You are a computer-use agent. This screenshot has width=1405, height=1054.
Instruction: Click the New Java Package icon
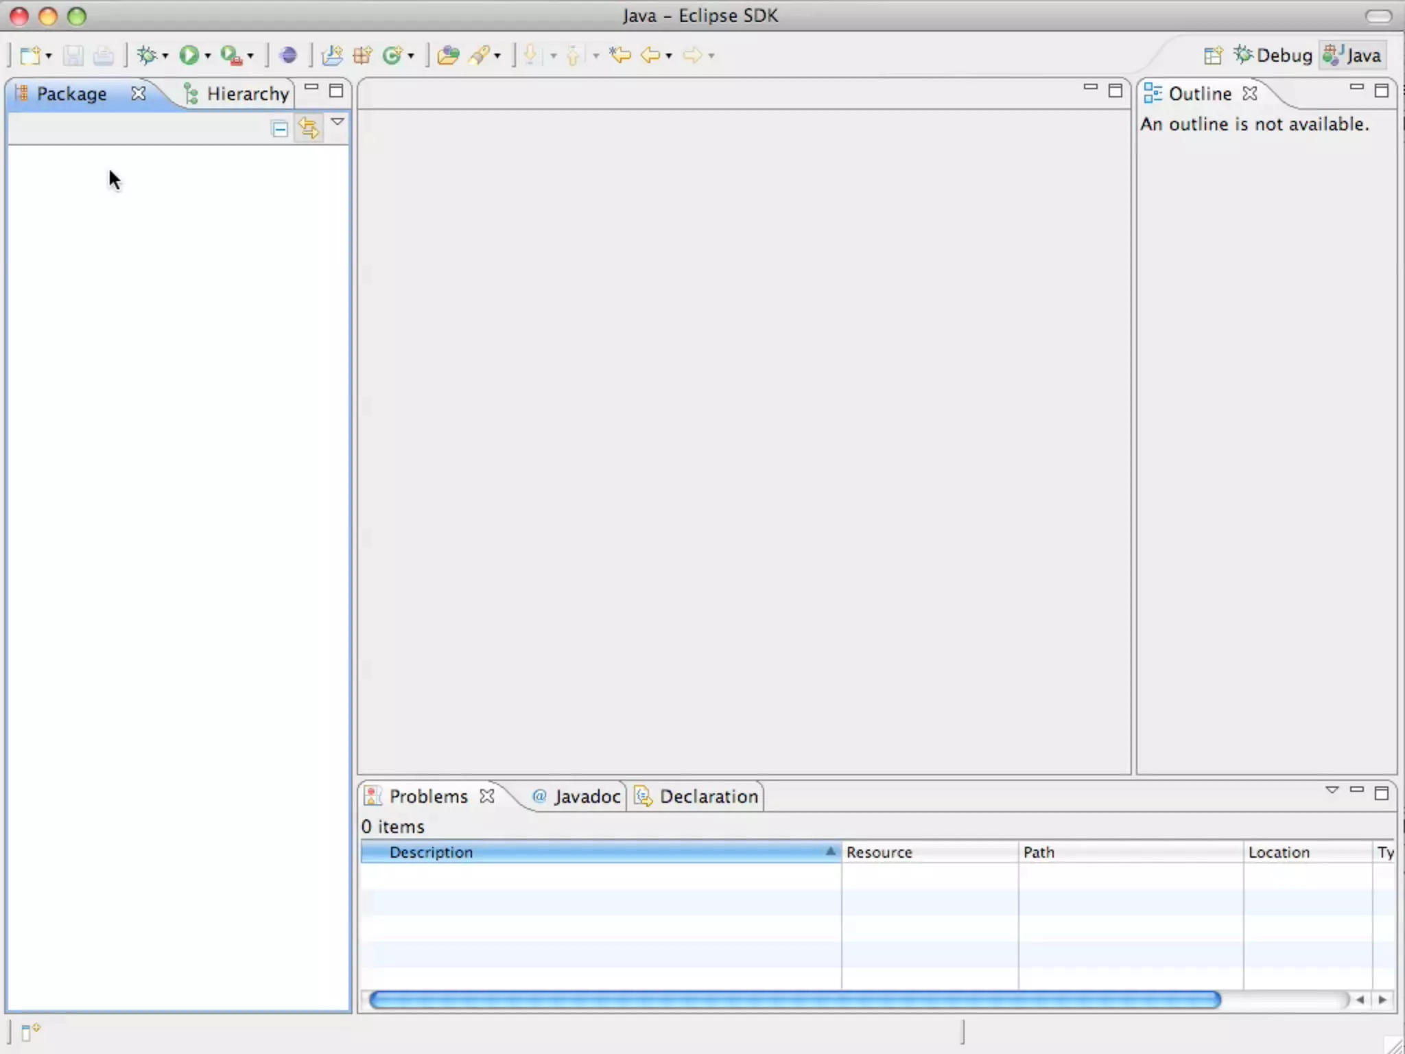[x=362, y=55]
